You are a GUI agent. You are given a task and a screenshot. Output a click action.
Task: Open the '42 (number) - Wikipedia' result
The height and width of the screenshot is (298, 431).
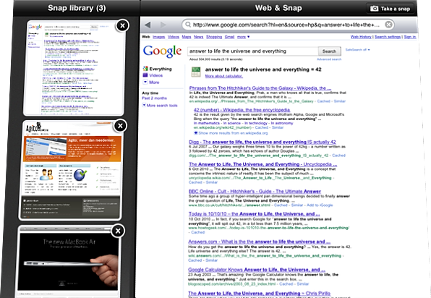[x=242, y=110]
